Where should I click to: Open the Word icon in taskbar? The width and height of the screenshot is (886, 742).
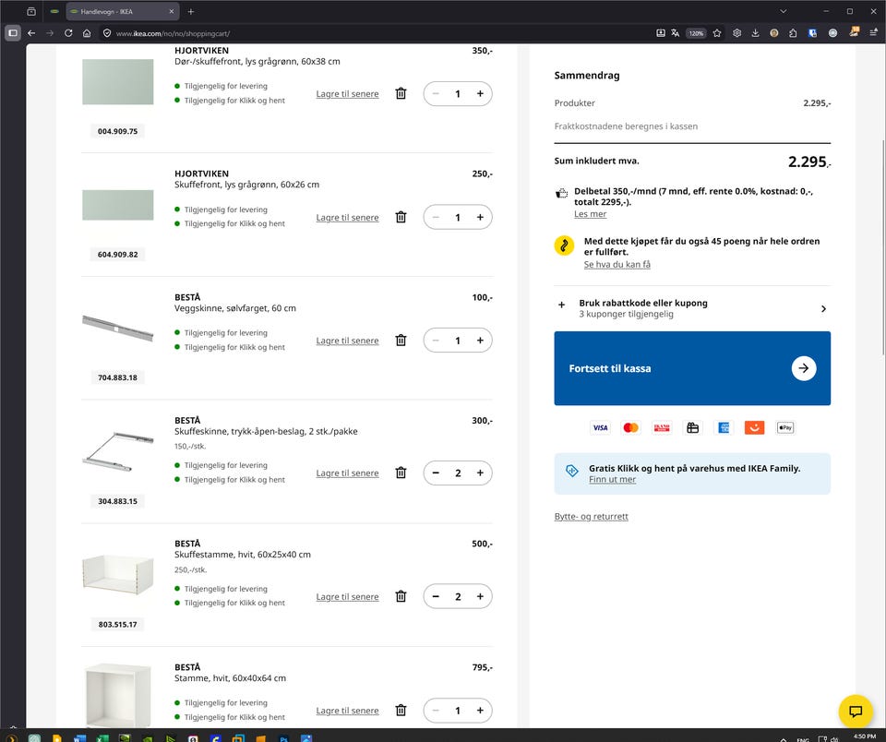point(79,738)
